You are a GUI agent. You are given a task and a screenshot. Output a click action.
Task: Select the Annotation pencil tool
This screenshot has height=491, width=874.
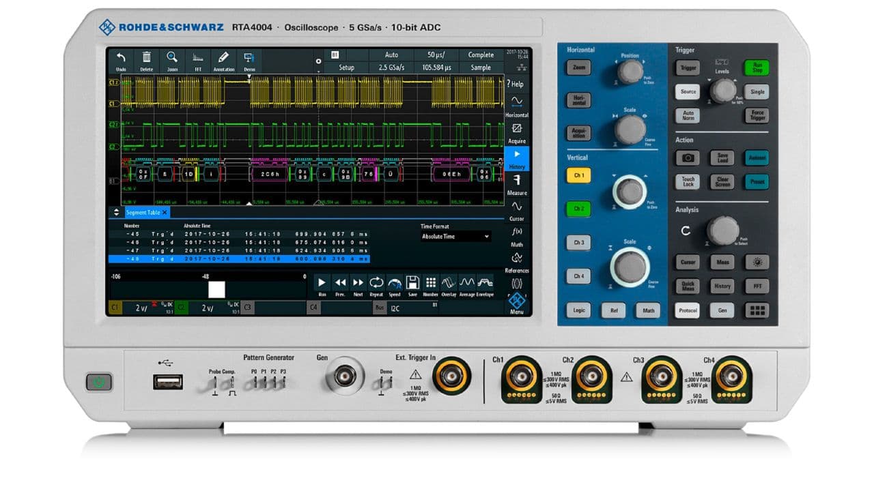pos(223,61)
